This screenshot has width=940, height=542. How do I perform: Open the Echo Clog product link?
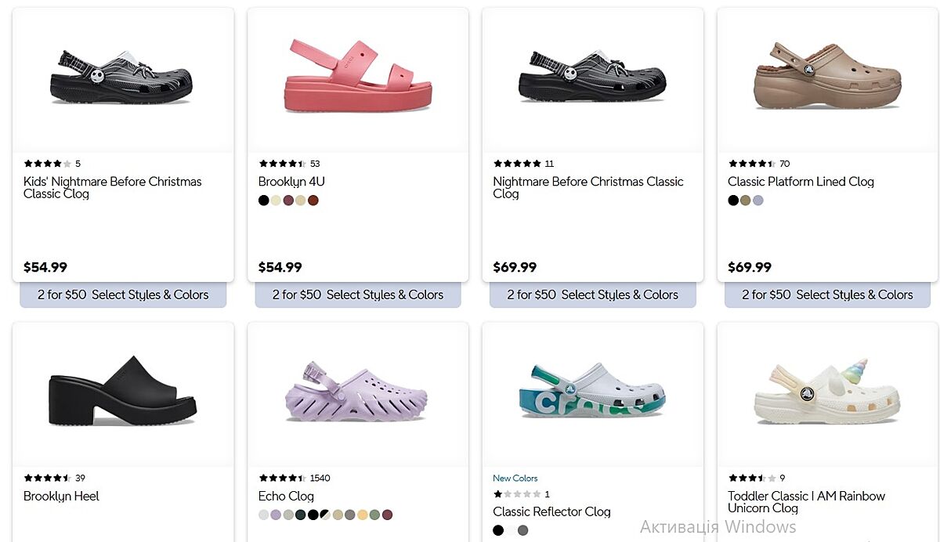pos(286,496)
